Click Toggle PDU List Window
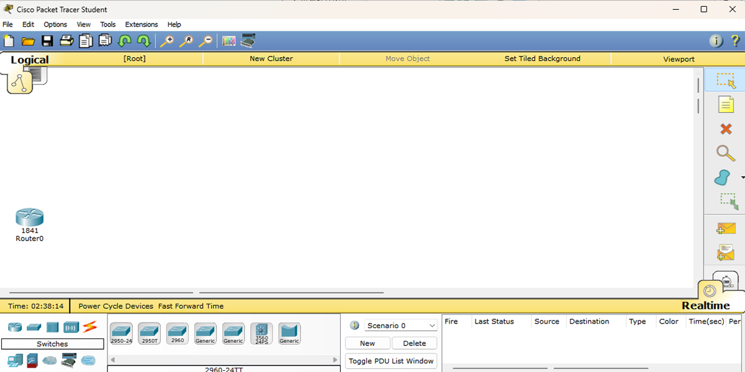 [391, 361]
